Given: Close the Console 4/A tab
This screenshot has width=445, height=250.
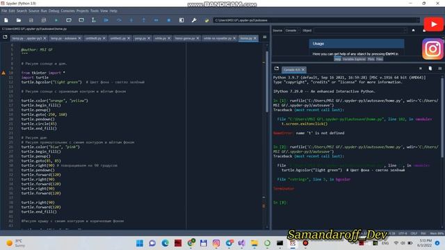Looking at the screenshot, I should point(303,69).
